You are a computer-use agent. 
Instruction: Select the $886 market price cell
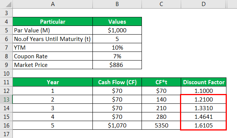(117, 65)
